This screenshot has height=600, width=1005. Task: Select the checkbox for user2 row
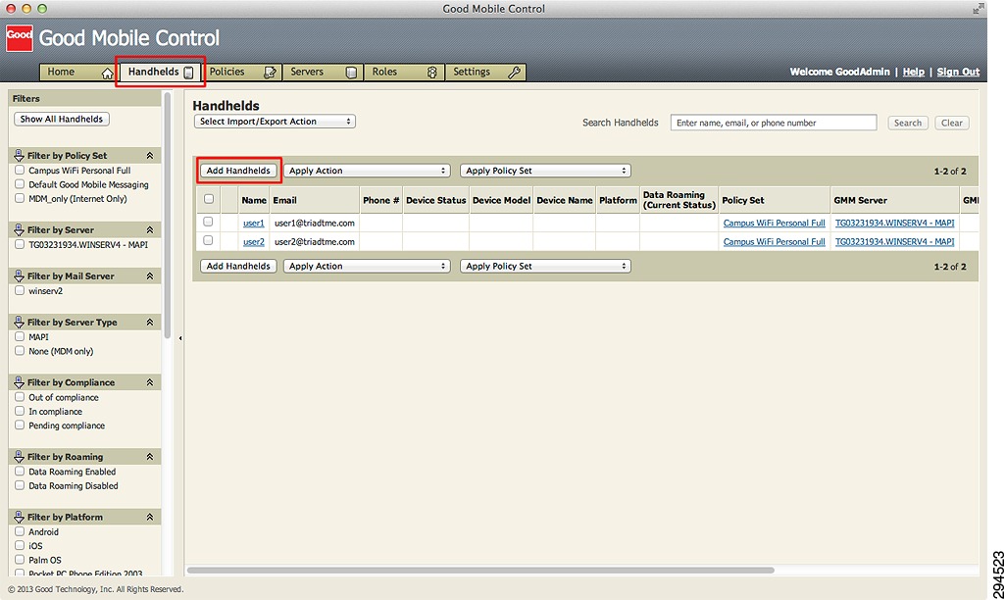coord(208,240)
